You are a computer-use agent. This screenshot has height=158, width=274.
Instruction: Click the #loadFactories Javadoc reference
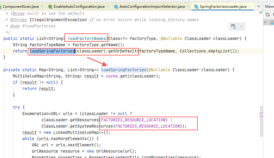click(x=39, y=26)
